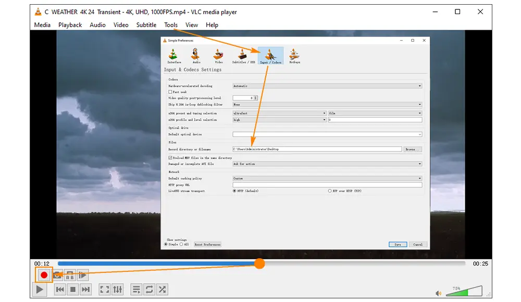Open Video preferences cone icon
521x302 pixels.
pos(218,56)
